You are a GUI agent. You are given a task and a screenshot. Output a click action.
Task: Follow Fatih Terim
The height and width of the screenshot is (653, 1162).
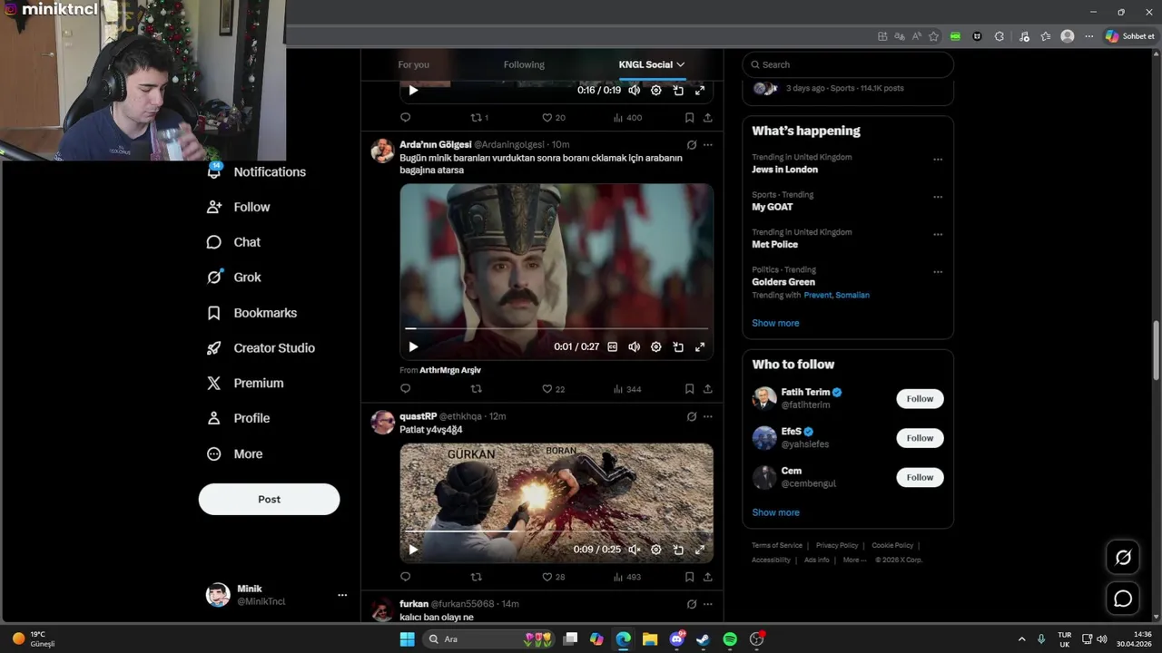click(x=920, y=399)
